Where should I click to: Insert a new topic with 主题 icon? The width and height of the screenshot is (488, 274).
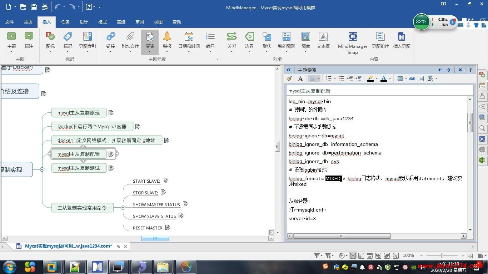11,36
